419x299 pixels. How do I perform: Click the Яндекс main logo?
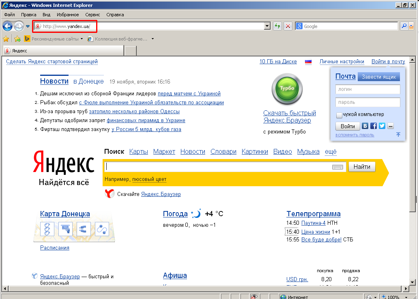click(x=64, y=162)
